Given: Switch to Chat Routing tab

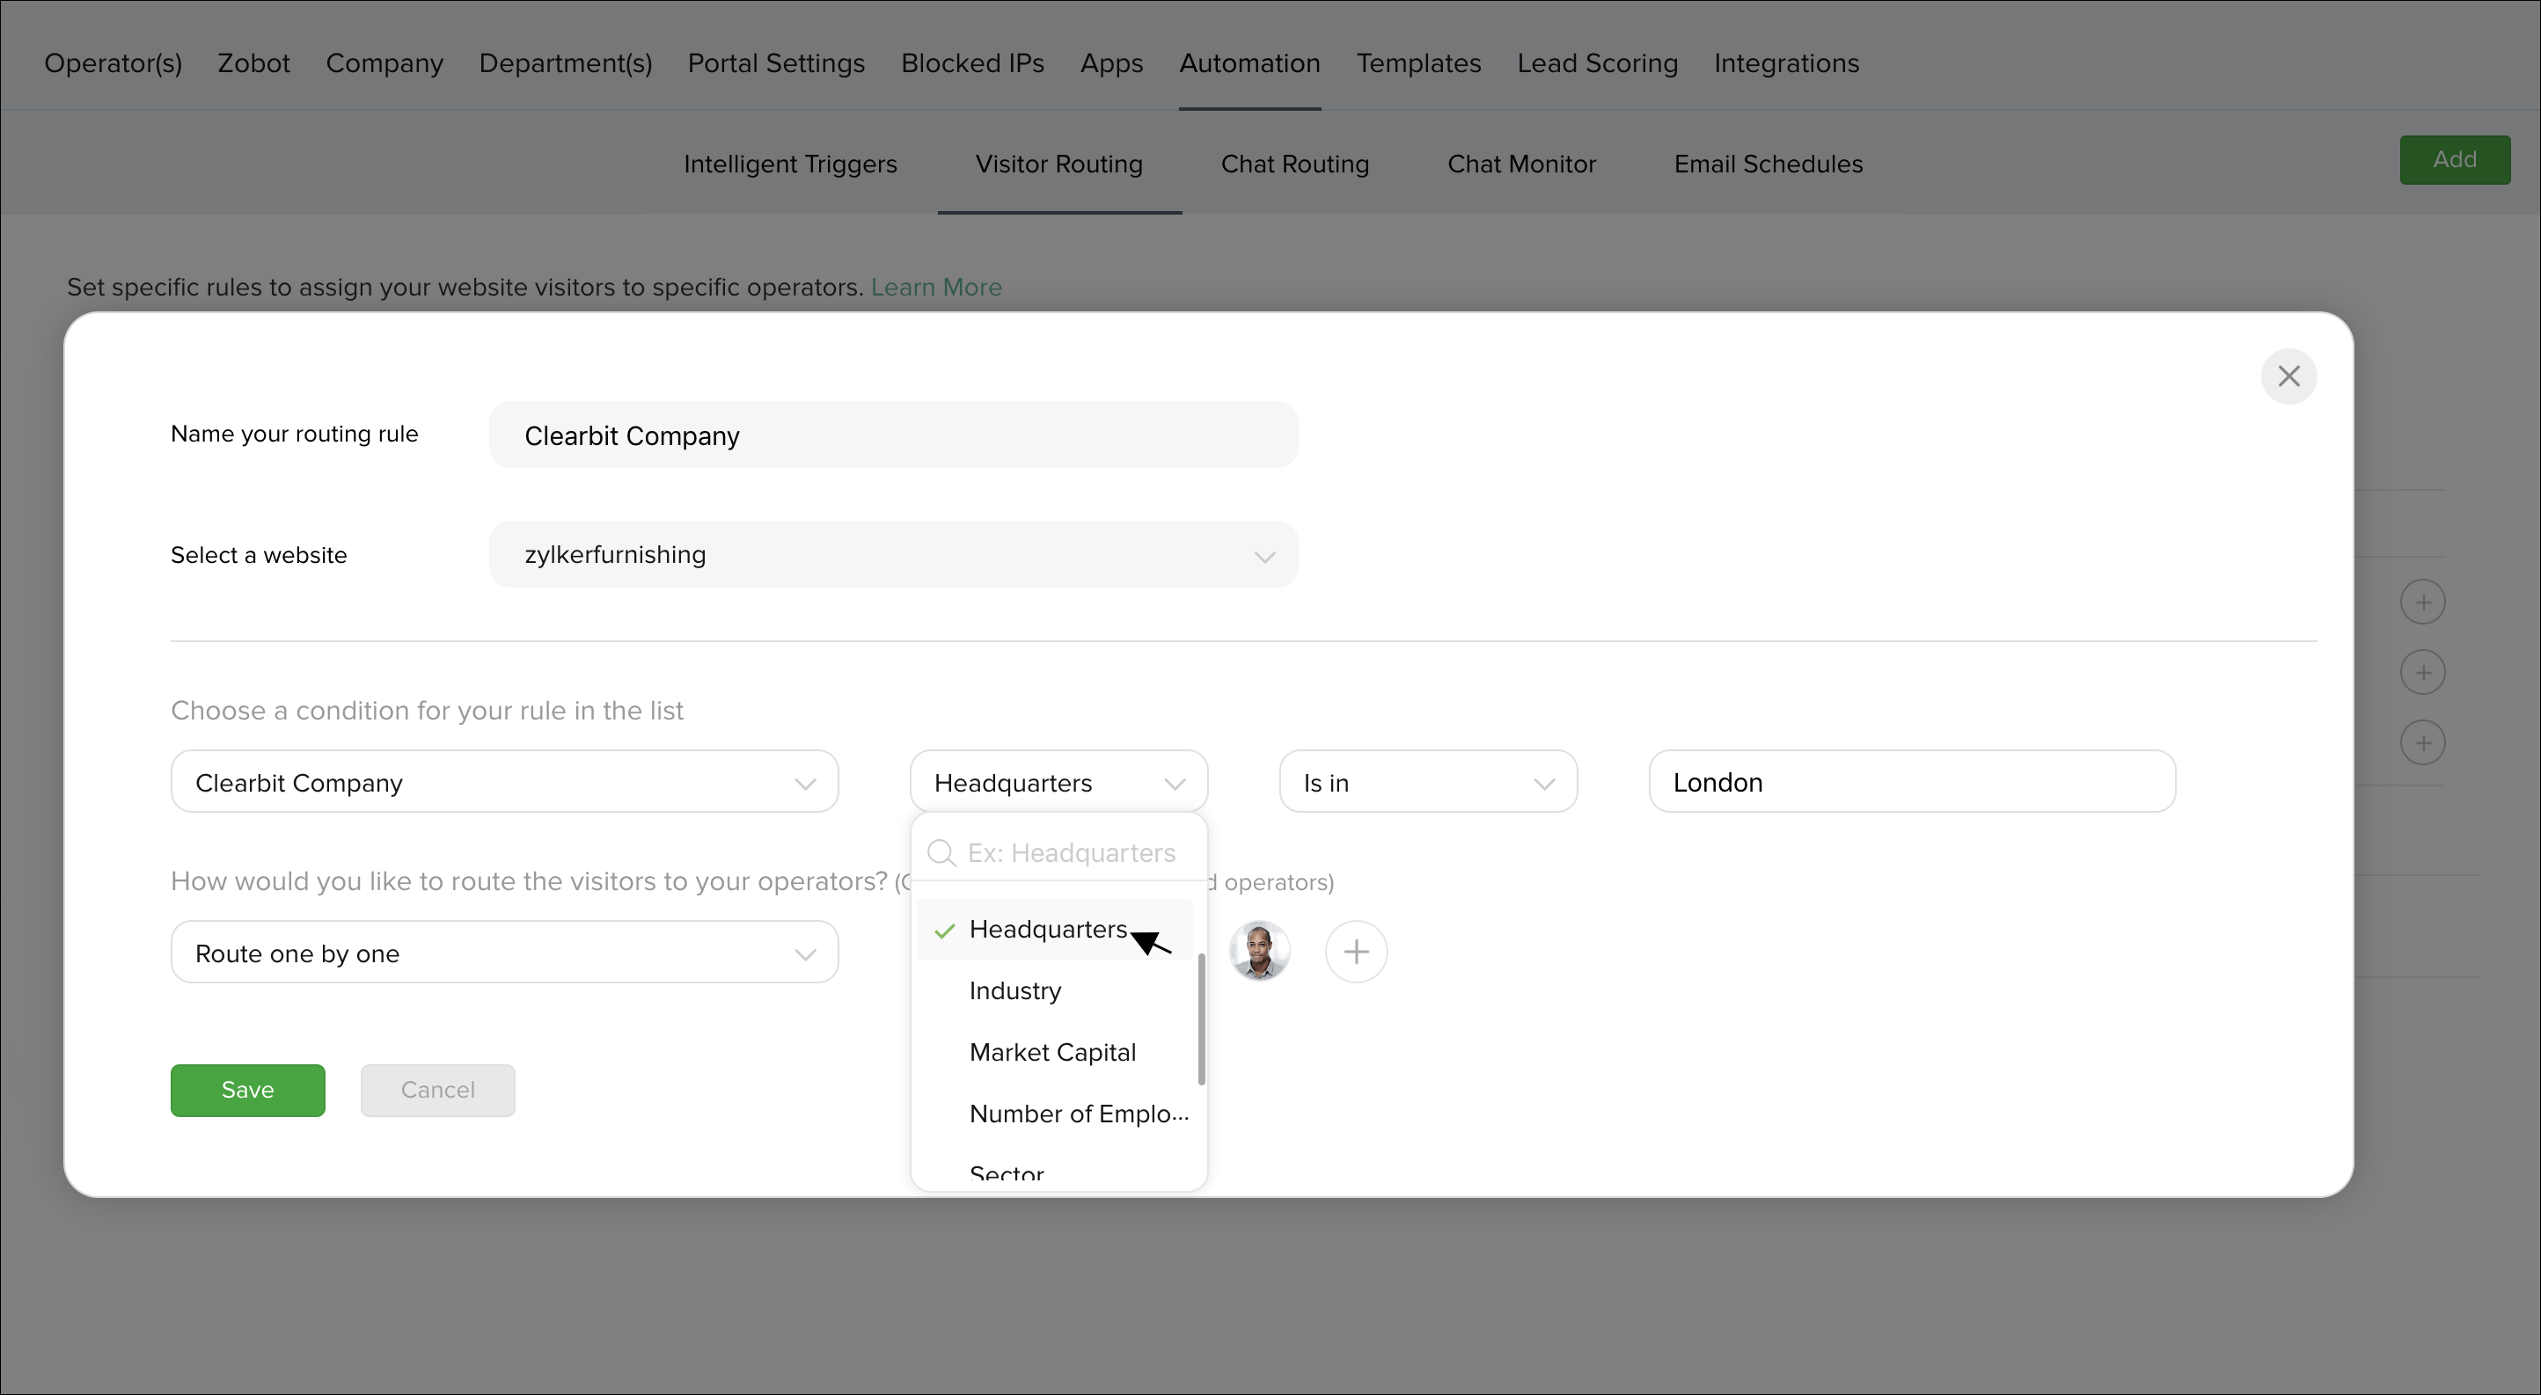Looking at the screenshot, I should click(x=1294, y=164).
